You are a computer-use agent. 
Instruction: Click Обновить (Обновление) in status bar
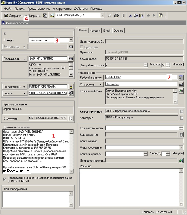pyautogui.click(x=156, y=212)
